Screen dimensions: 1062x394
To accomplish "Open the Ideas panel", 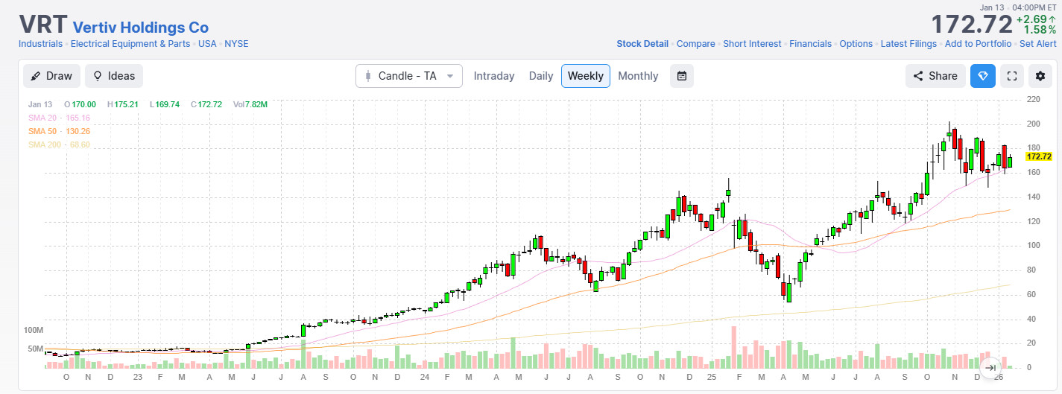I will pyautogui.click(x=113, y=76).
